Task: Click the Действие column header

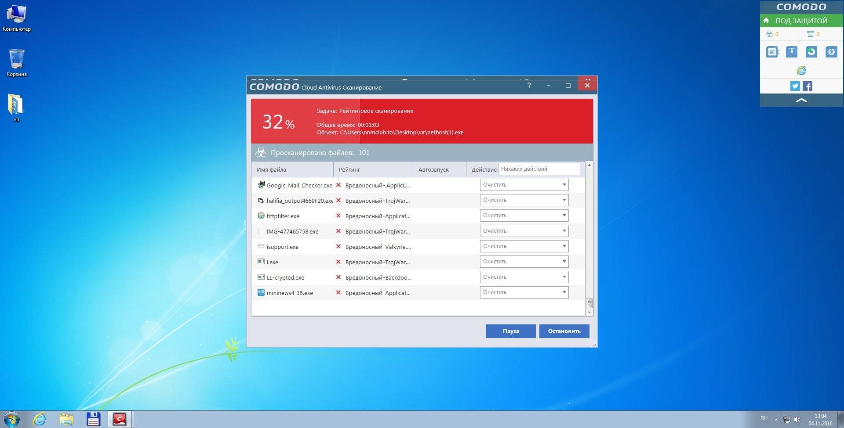Action: (484, 169)
